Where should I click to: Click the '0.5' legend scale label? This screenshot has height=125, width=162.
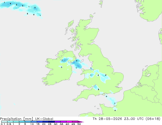[9, 124]
